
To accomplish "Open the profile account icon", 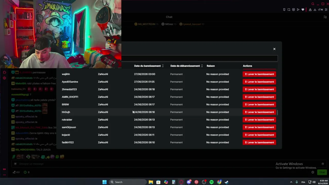I will [310, 10].
